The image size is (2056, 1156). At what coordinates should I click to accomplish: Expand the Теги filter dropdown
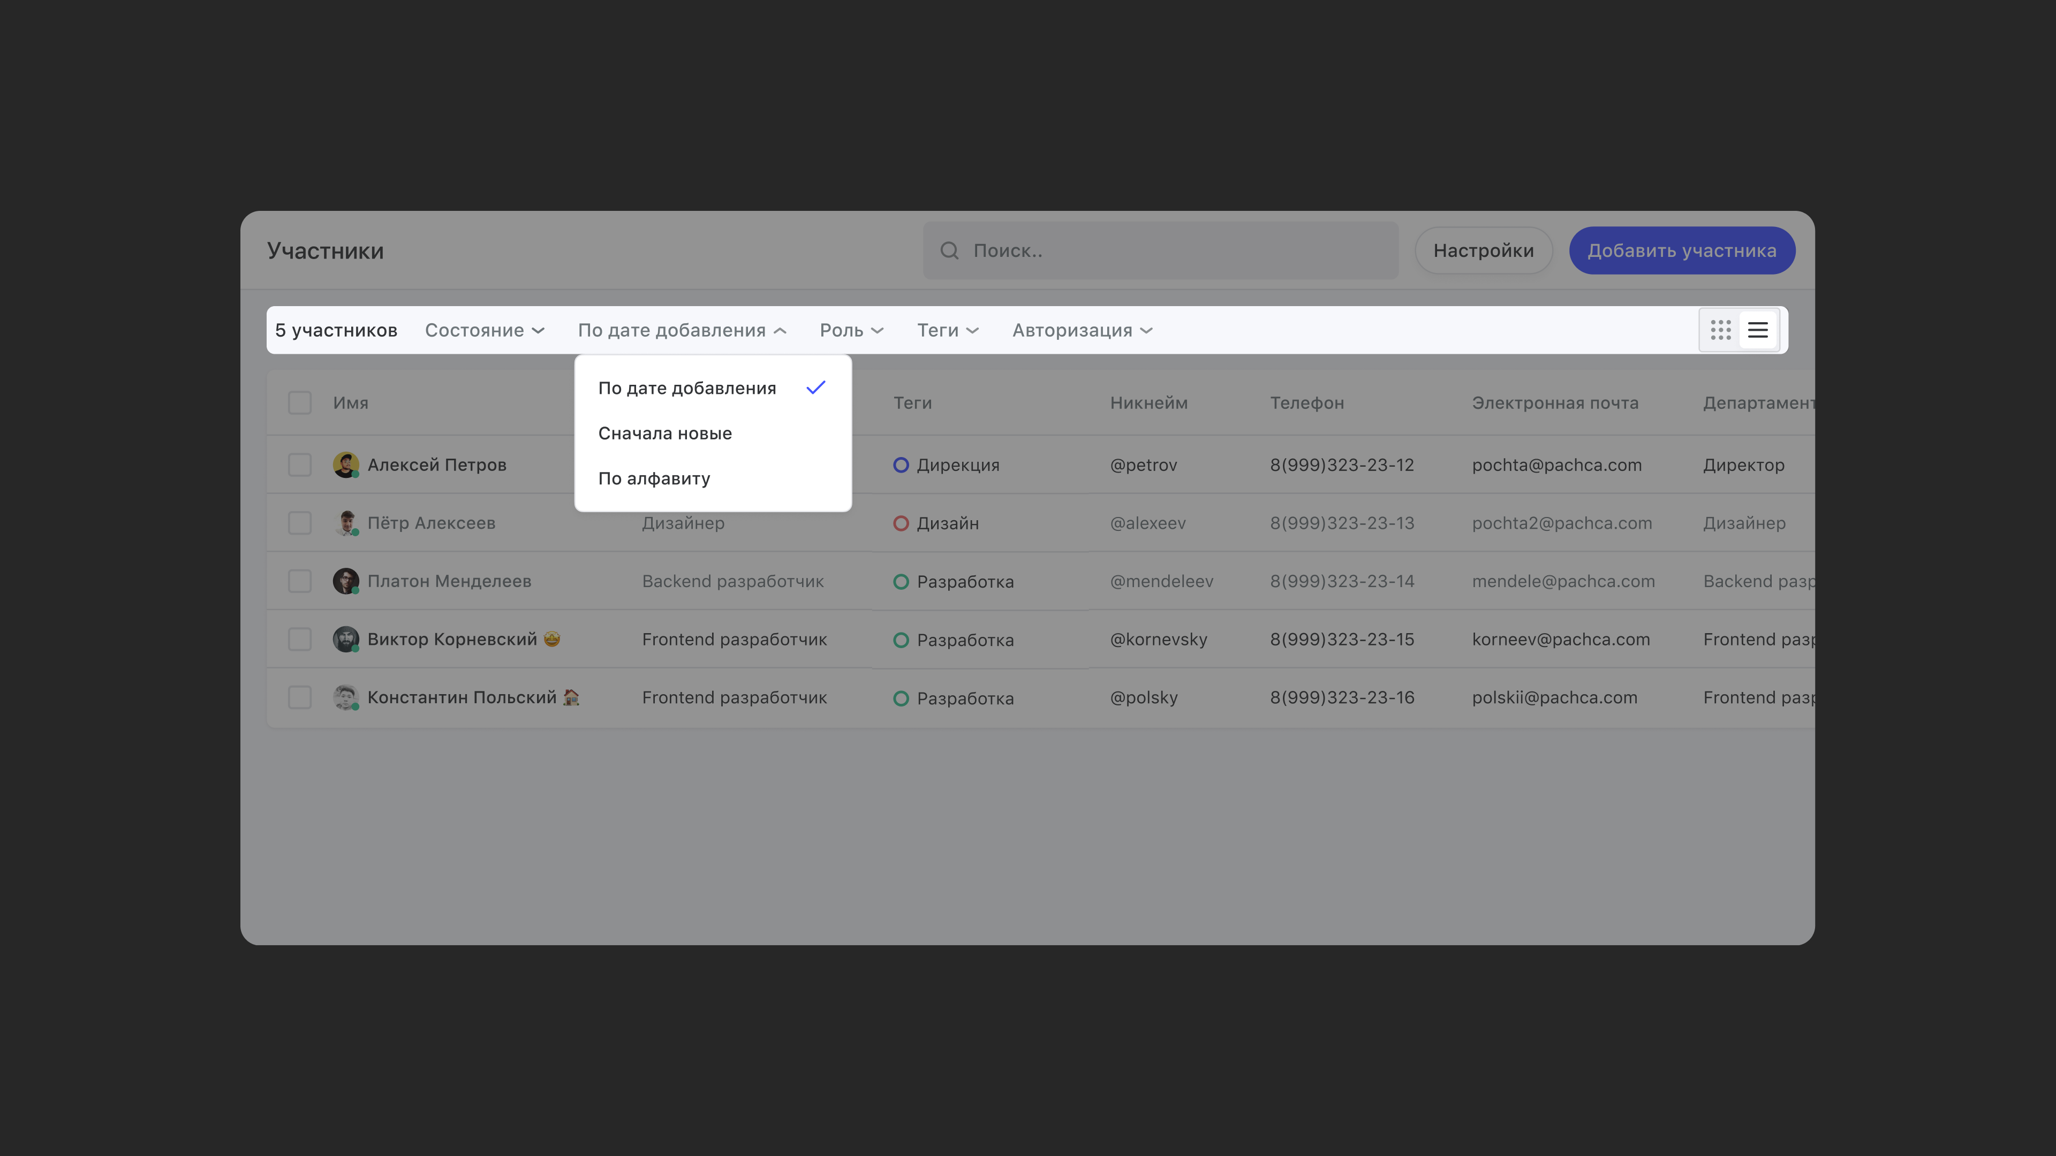coord(947,330)
